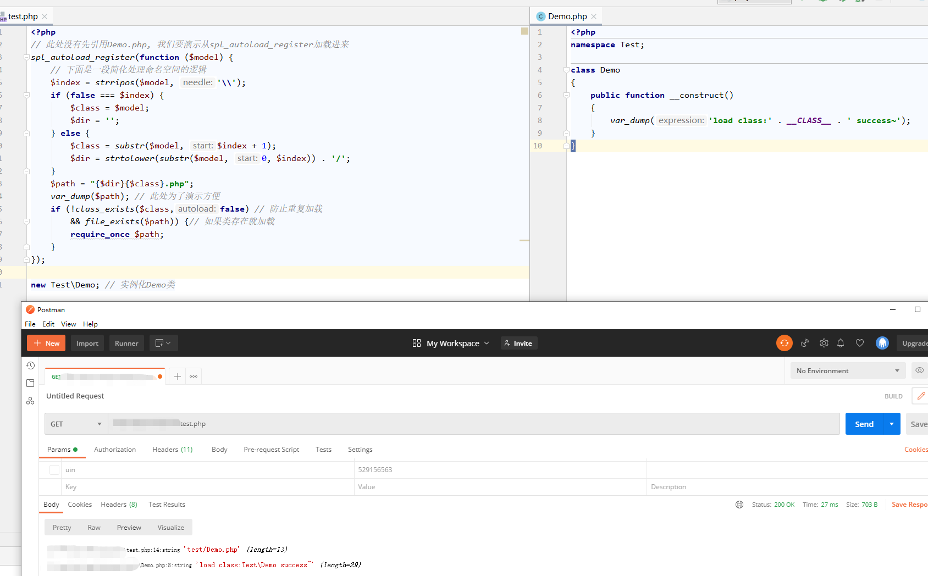Click the heart icon in Postman header
Image resolution: width=928 pixels, height=576 pixels.
[860, 343]
